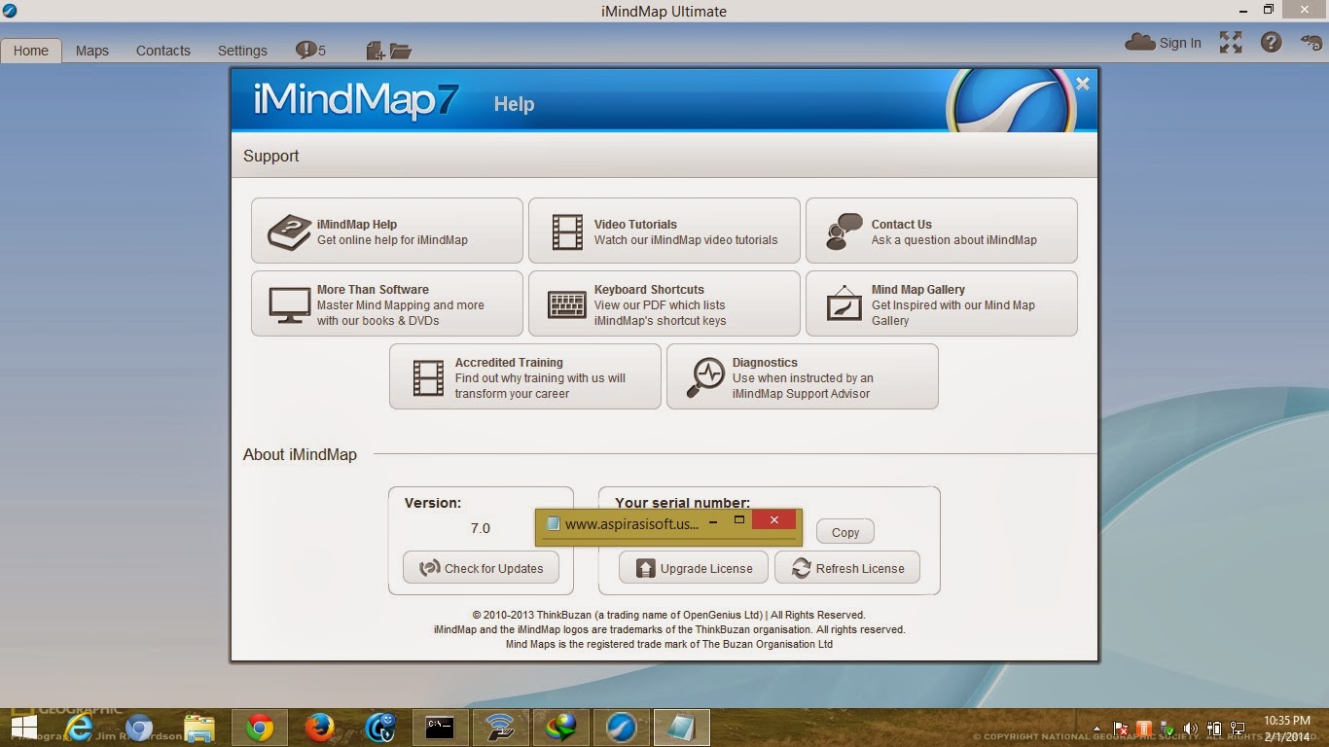This screenshot has width=1329, height=747.
Task: Copy the serial number
Action: coord(844,531)
